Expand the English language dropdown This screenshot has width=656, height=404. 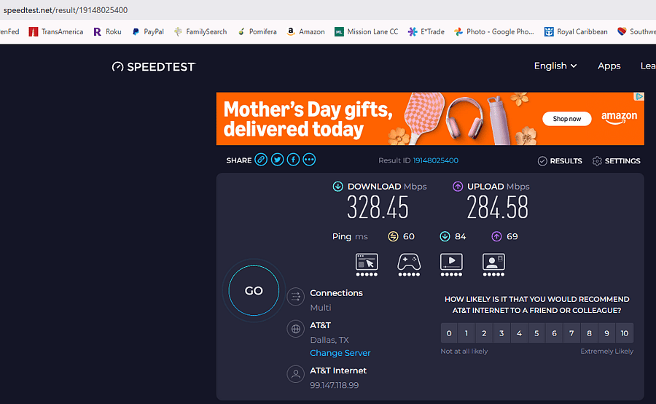555,66
